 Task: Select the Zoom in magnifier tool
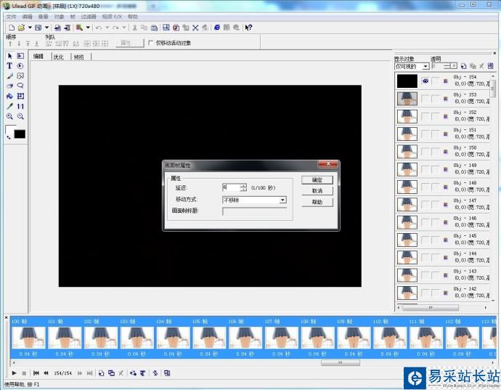(10, 116)
